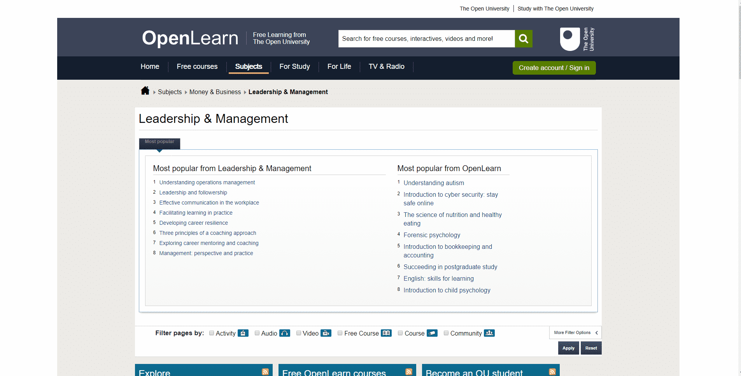Open English: skills for learning
Viewport: 741px width, 376px height.
[438, 278]
